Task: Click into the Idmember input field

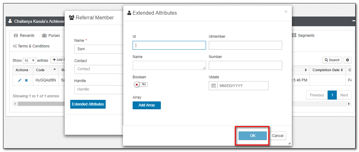Action: (x=245, y=45)
